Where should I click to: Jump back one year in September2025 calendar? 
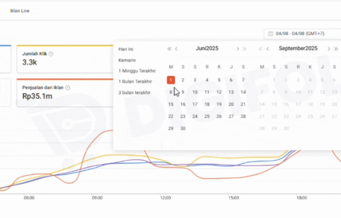[x=261, y=49]
